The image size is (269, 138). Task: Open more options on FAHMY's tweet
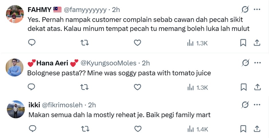(x=257, y=9)
